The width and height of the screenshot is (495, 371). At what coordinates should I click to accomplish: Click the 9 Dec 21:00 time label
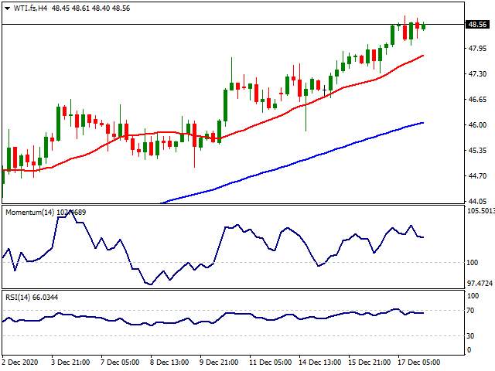(219, 362)
